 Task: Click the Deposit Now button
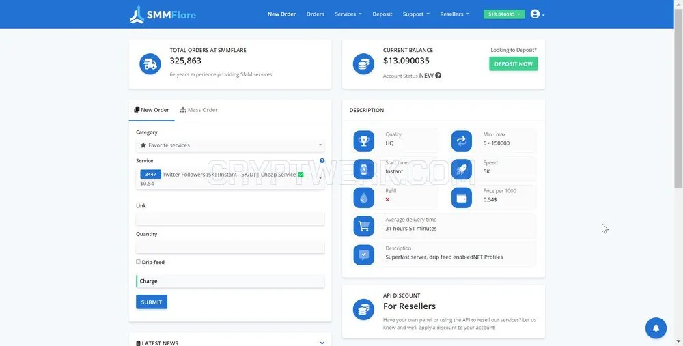point(514,64)
